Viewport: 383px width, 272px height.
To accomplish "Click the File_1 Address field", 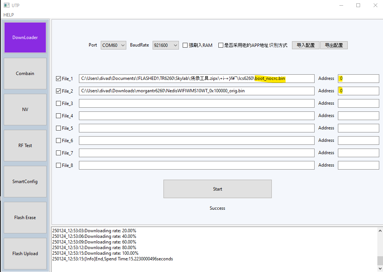I will 358,78.
